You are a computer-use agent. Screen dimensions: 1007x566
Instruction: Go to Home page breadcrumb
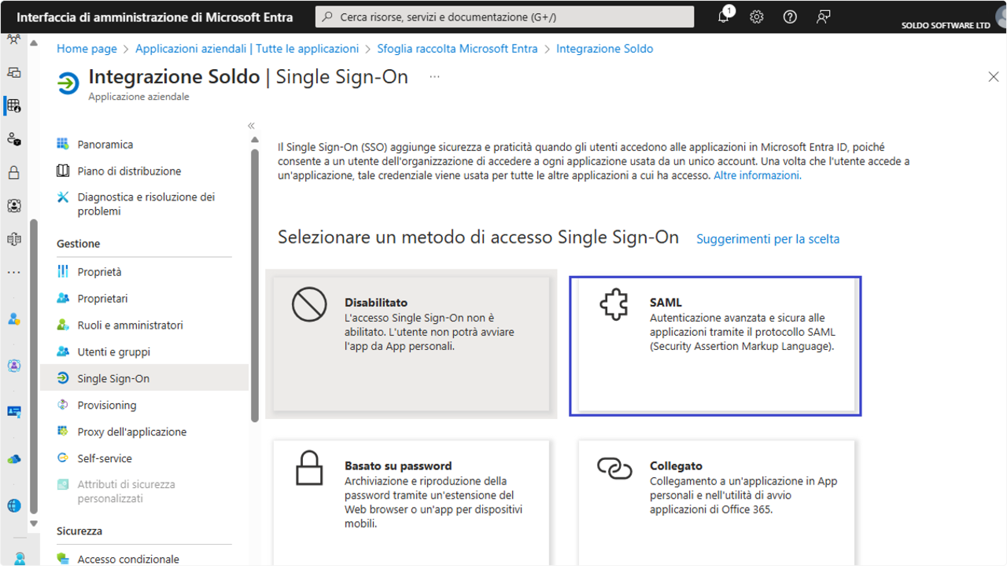(x=87, y=49)
